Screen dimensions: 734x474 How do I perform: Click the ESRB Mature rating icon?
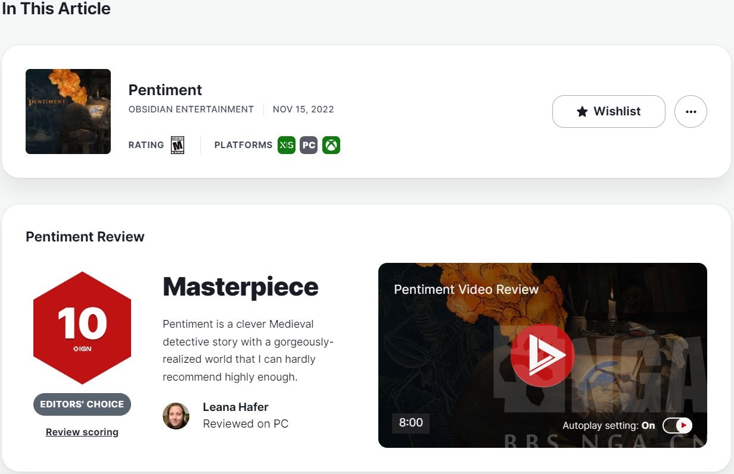[178, 145]
